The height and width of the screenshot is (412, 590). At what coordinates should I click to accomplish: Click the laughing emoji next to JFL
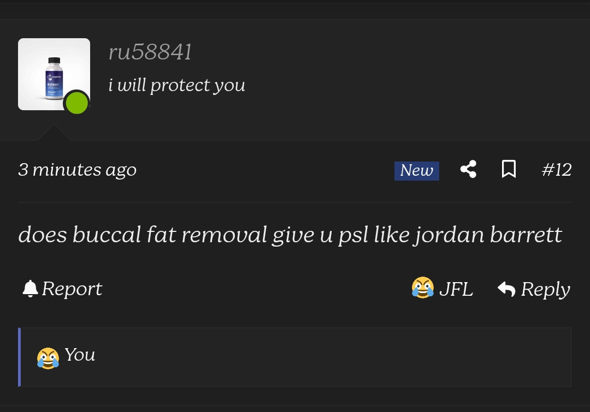[x=422, y=288]
